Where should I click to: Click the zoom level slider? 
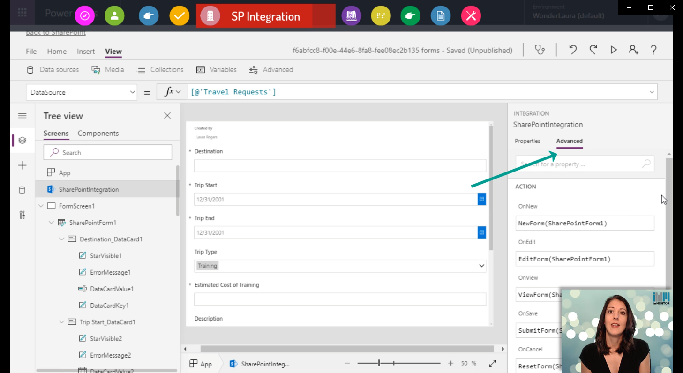399,363
